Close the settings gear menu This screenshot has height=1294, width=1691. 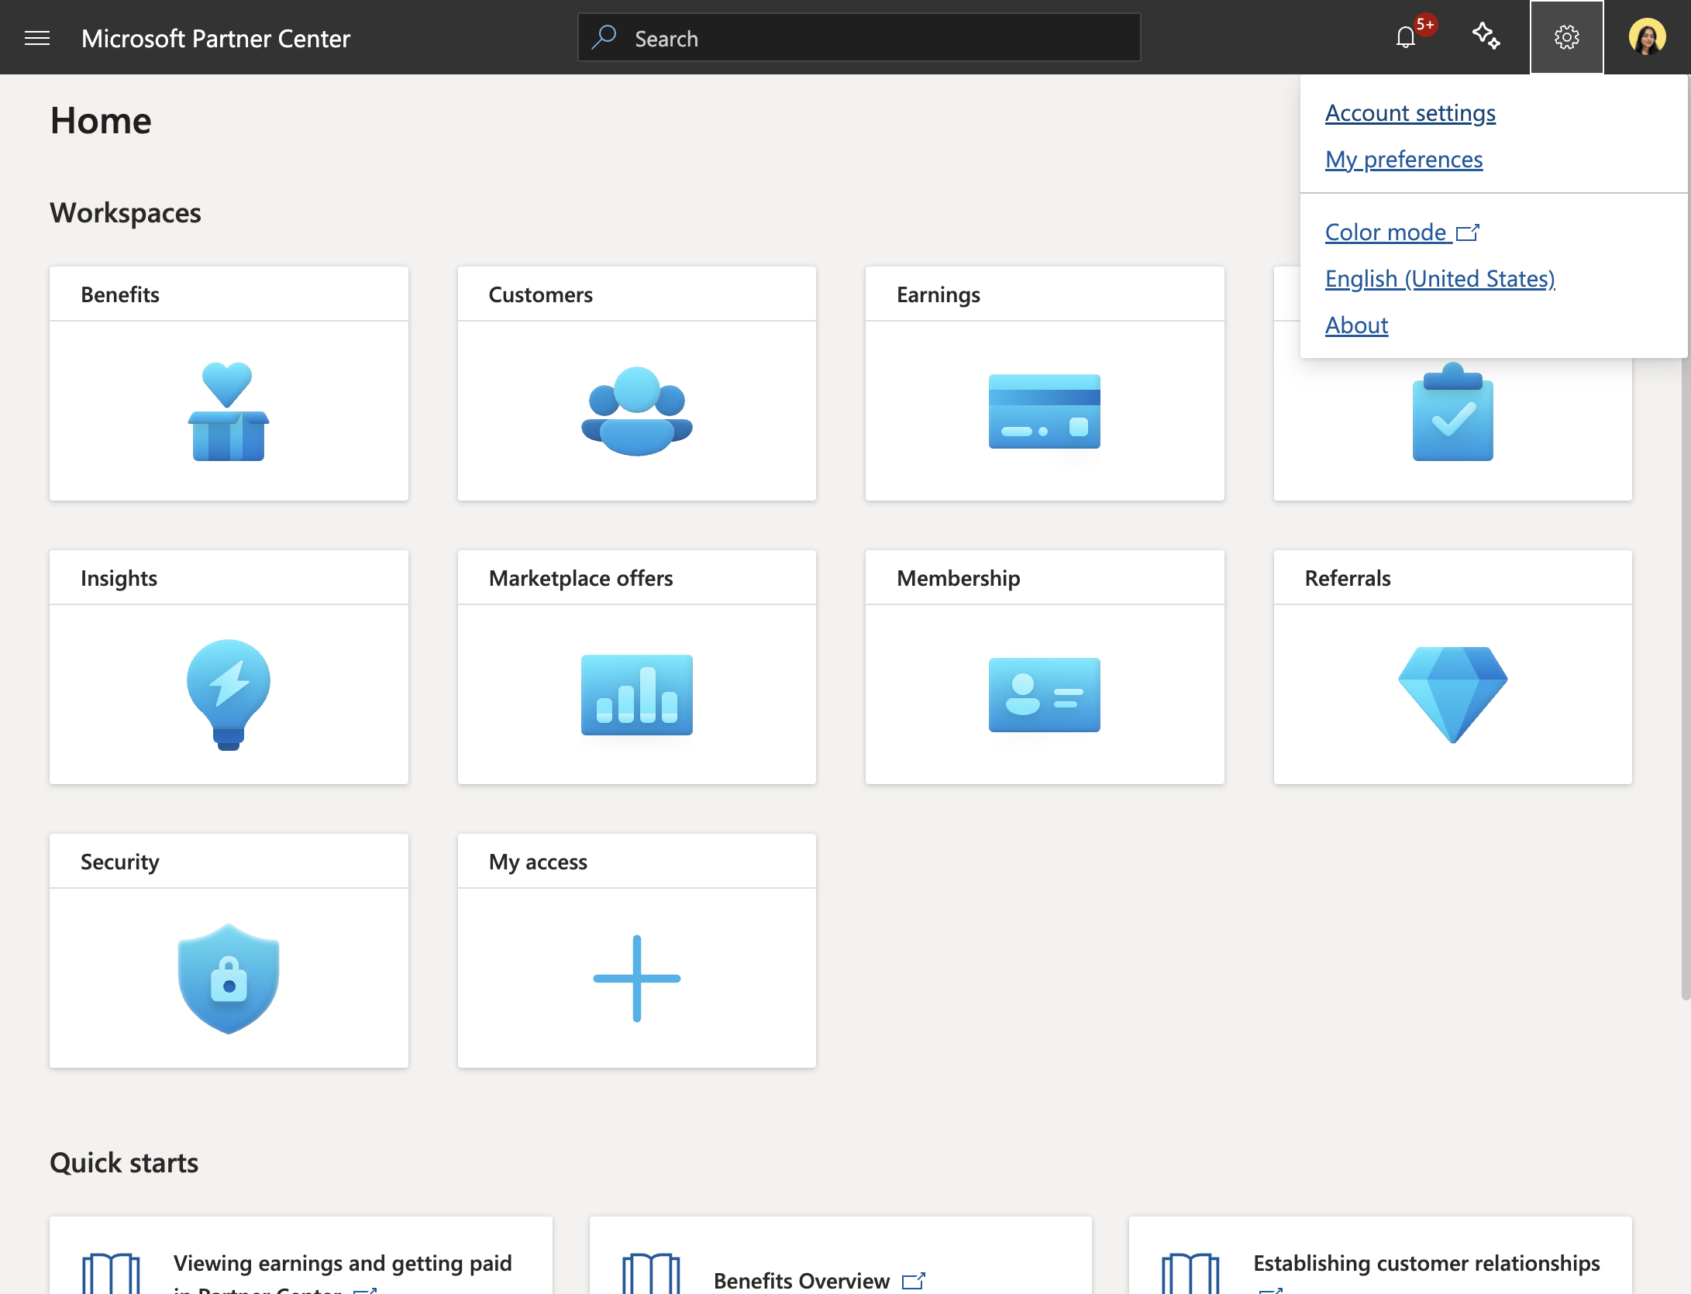point(1566,37)
